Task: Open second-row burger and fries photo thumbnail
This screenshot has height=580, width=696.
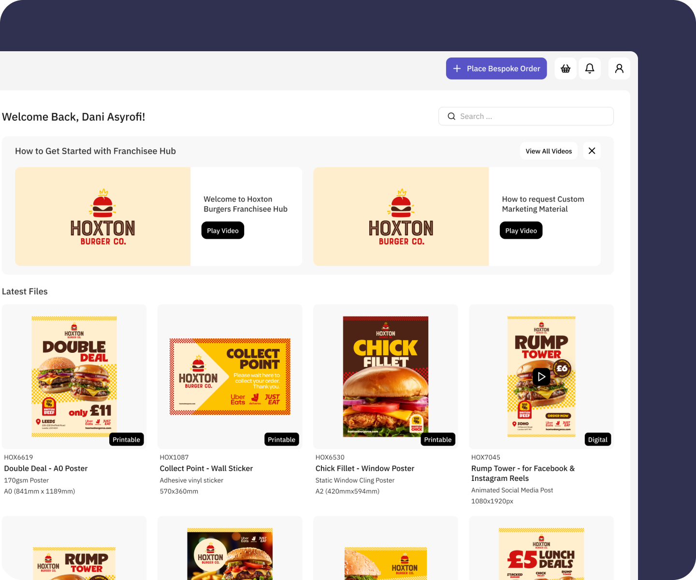Action: tap(230, 554)
